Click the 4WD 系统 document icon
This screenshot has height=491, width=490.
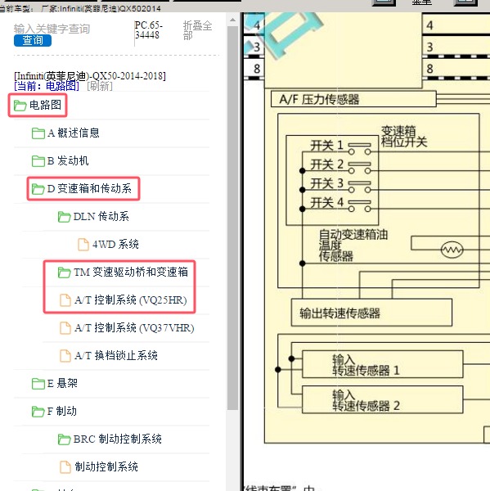click(83, 245)
